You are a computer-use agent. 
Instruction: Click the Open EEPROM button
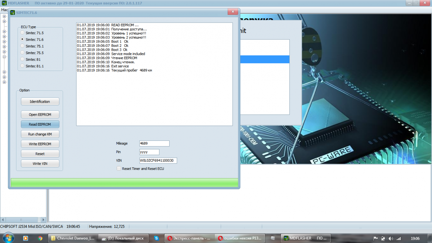point(40,114)
